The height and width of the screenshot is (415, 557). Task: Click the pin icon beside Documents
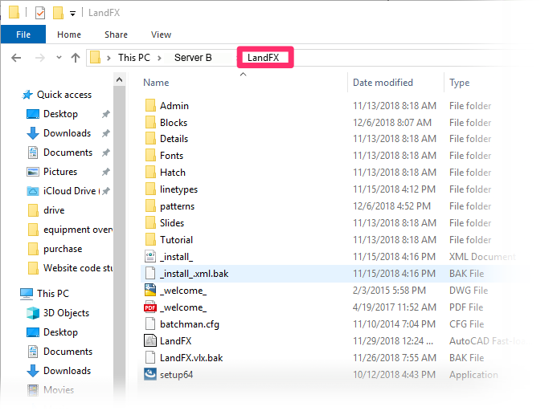point(106,153)
